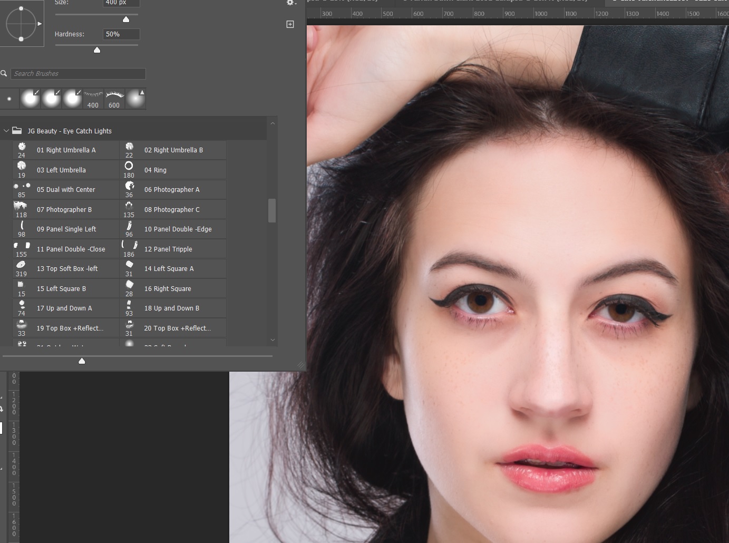
Task: Select the 04 Ring brush preset
Action: (x=173, y=170)
